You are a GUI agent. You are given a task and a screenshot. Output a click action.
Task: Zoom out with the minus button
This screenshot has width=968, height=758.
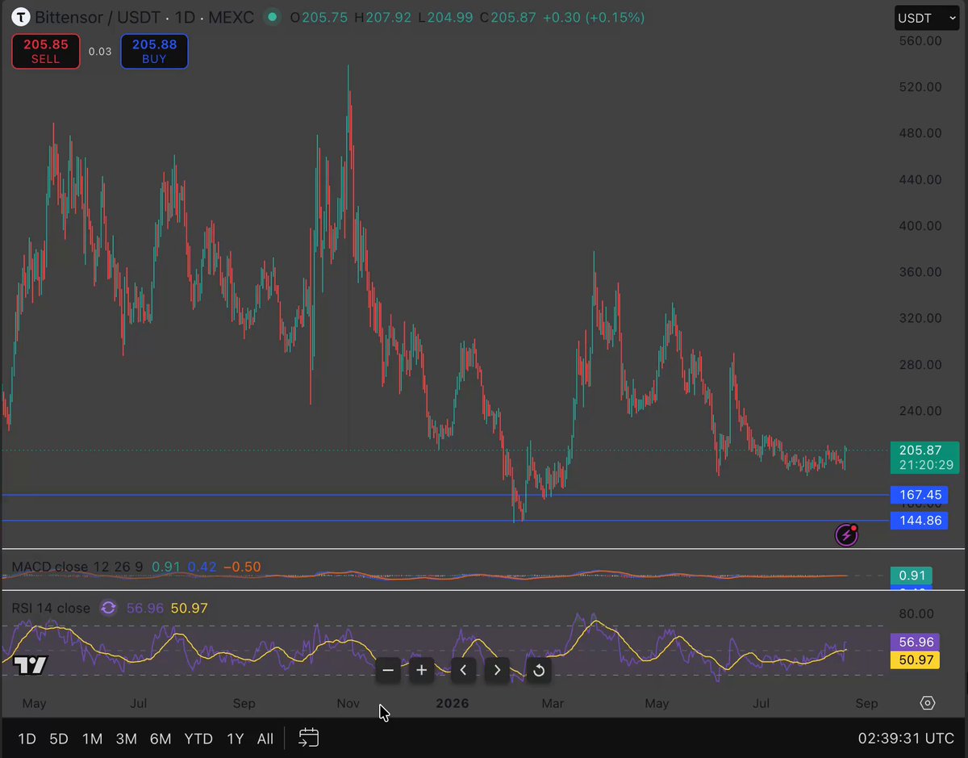(388, 670)
